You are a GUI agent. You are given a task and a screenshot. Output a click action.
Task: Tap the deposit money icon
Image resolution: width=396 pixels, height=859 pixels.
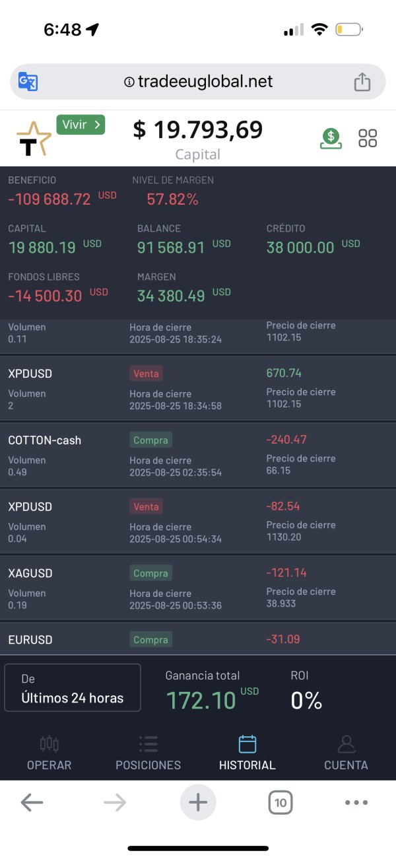[331, 139]
